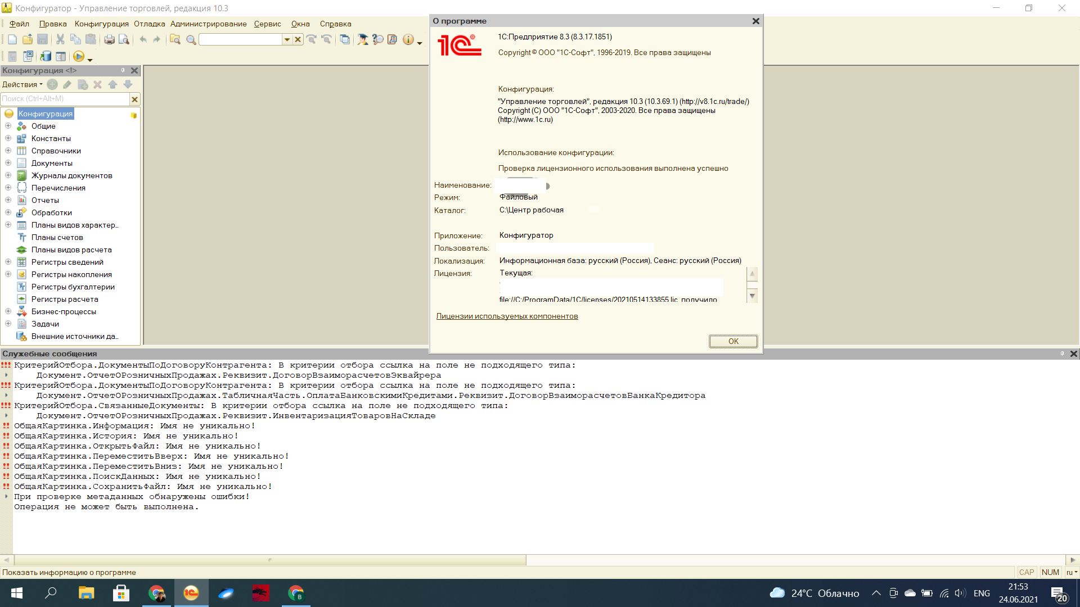Expand the Документы tree node
This screenshot has height=607, width=1080.
click(8, 163)
